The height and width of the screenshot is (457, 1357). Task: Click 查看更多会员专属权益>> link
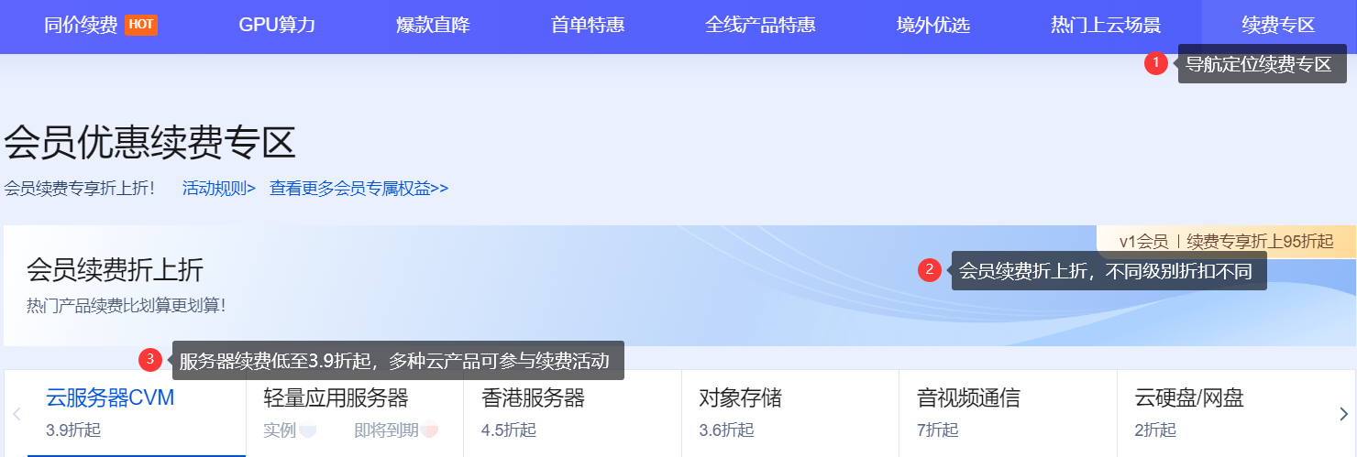click(x=359, y=188)
